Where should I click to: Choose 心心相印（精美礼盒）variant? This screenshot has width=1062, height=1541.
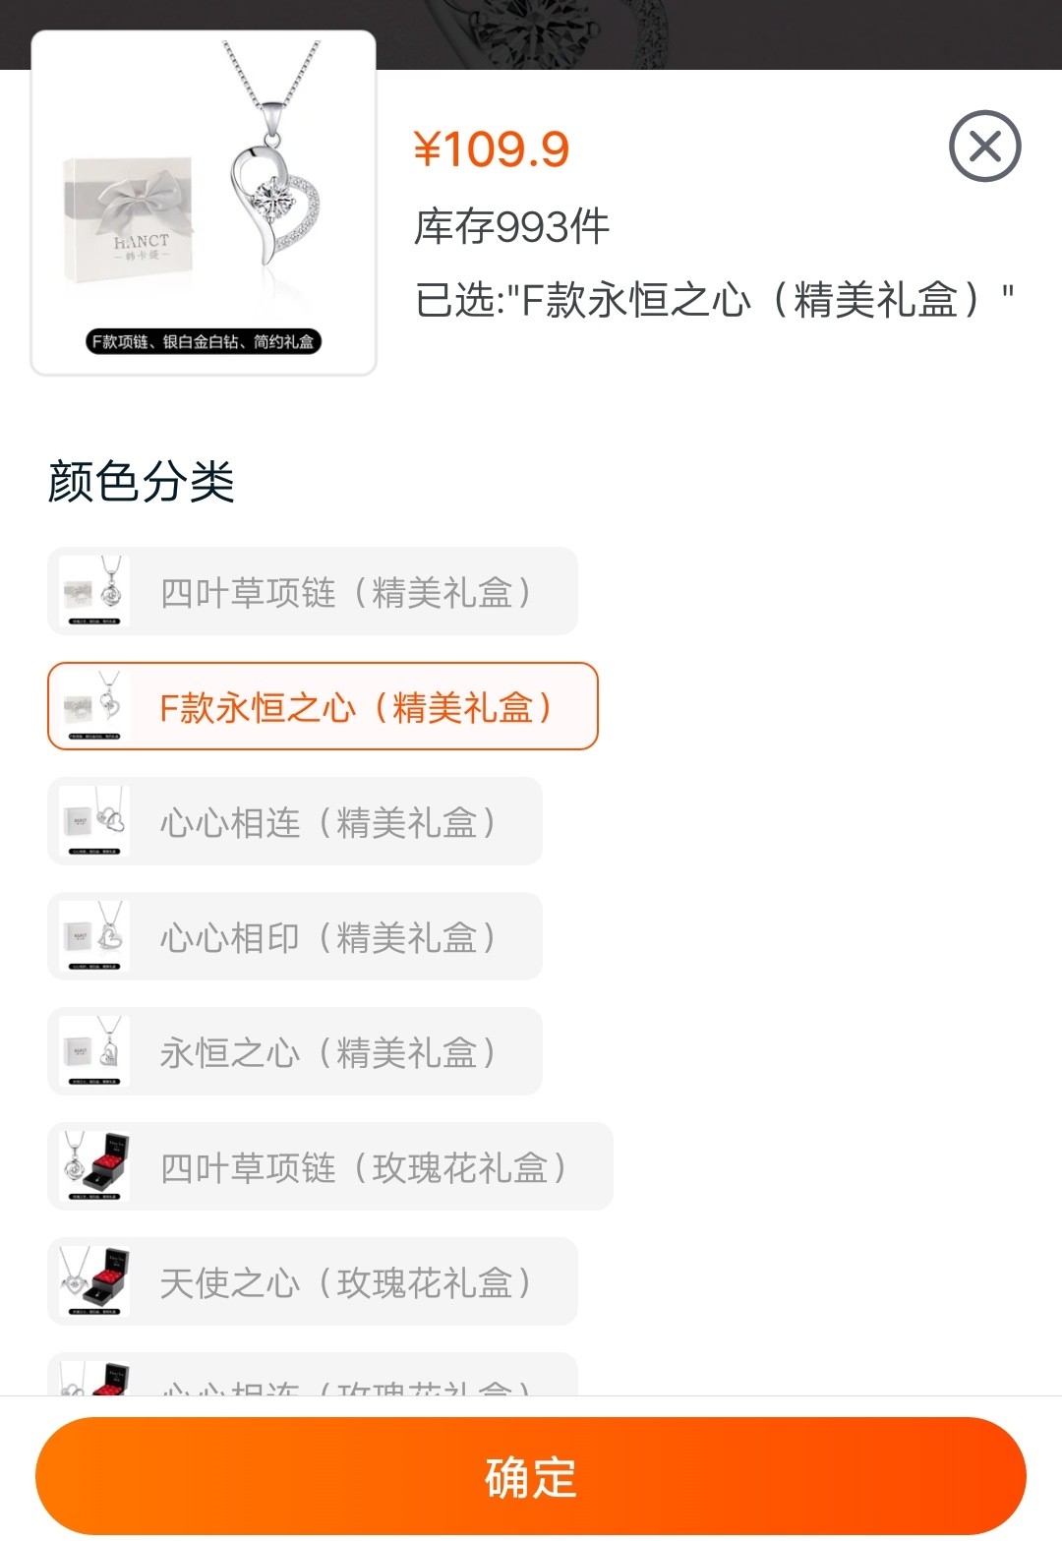(295, 936)
